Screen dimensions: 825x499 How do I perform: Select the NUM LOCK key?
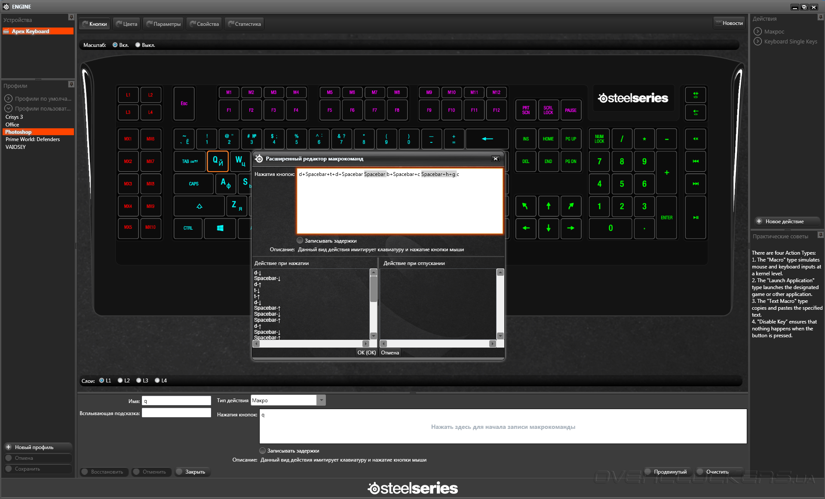(x=599, y=139)
